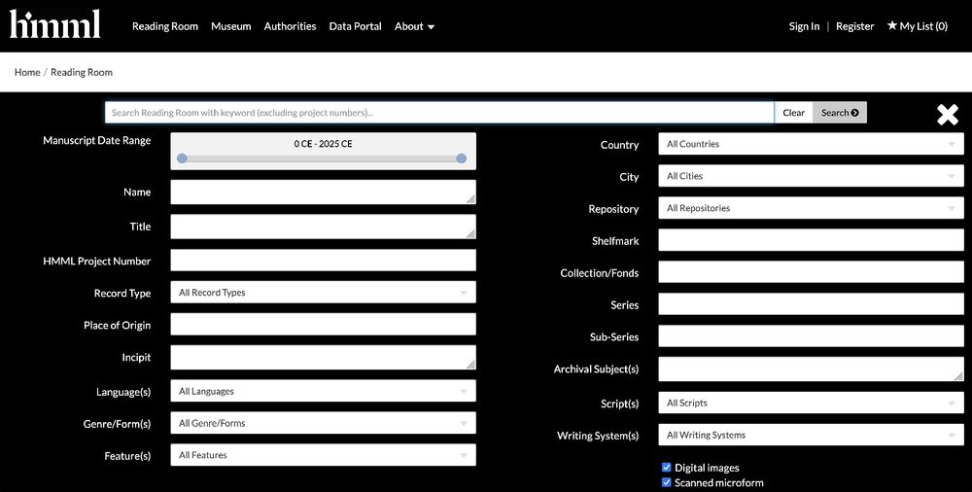Focus the Place of Origin field

point(323,324)
